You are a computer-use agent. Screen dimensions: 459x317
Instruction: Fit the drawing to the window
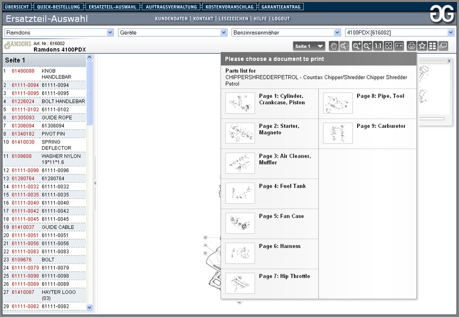[389, 46]
